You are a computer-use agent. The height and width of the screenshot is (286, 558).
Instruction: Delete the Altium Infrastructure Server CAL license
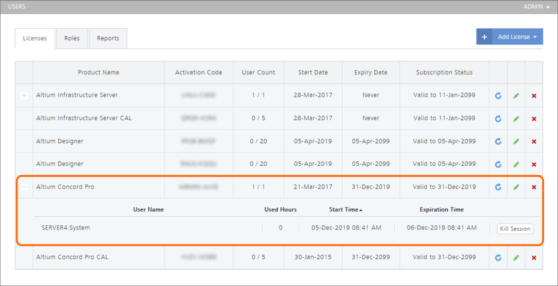[x=534, y=118]
